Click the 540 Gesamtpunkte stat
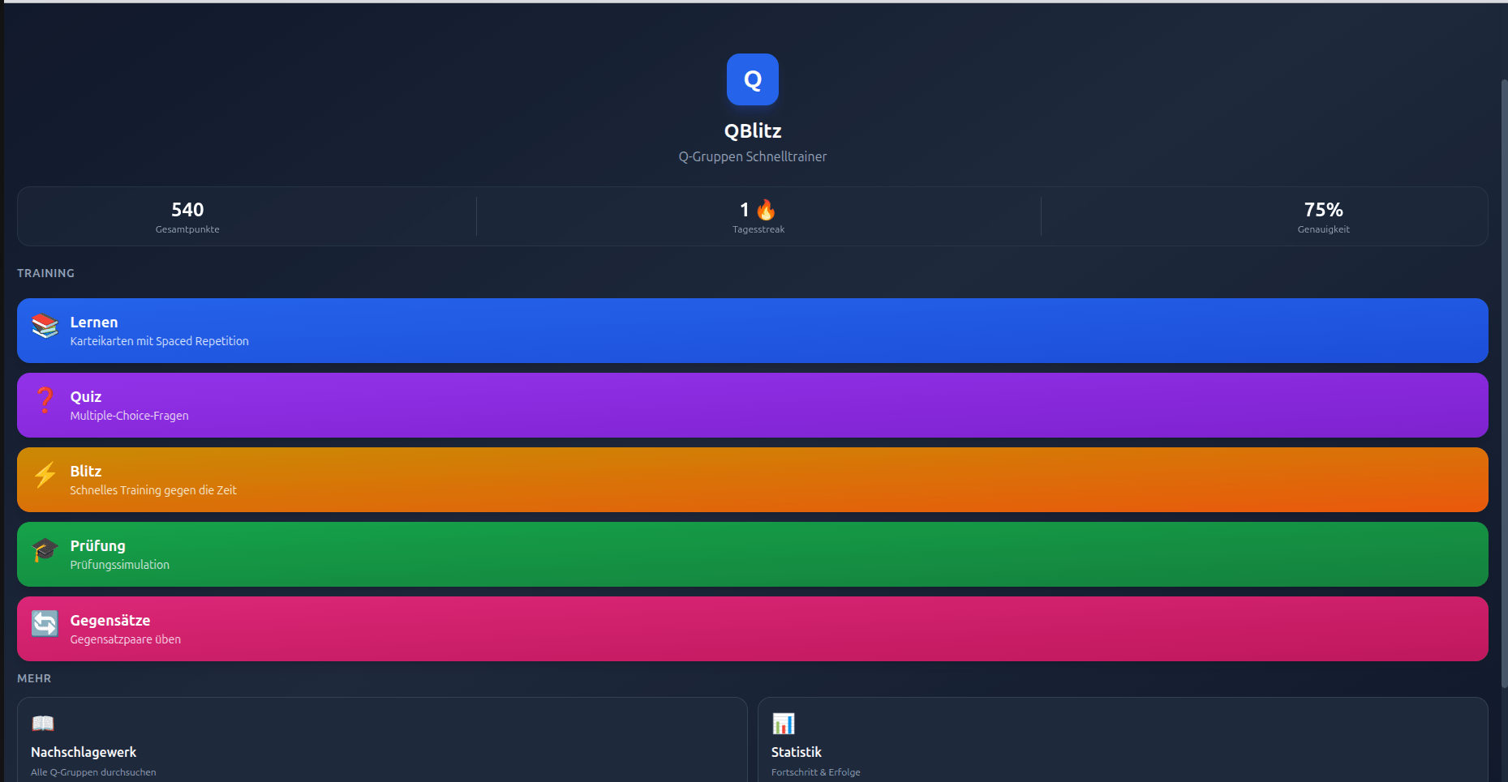Screen dimensions: 1508x782 click(187, 217)
